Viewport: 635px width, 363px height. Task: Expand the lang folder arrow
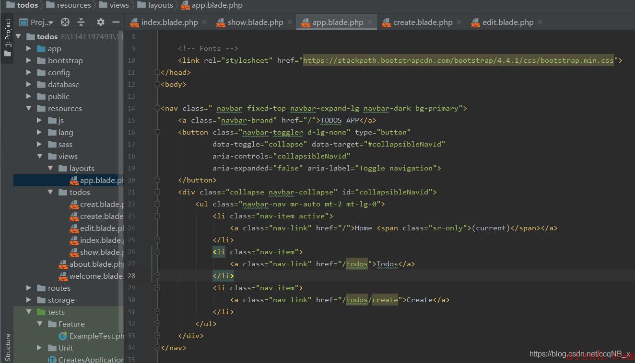(x=39, y=132)
